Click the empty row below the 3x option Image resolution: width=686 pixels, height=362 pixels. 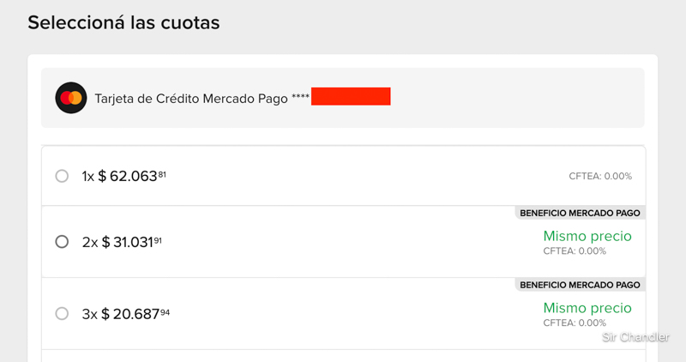pos(343,355)
